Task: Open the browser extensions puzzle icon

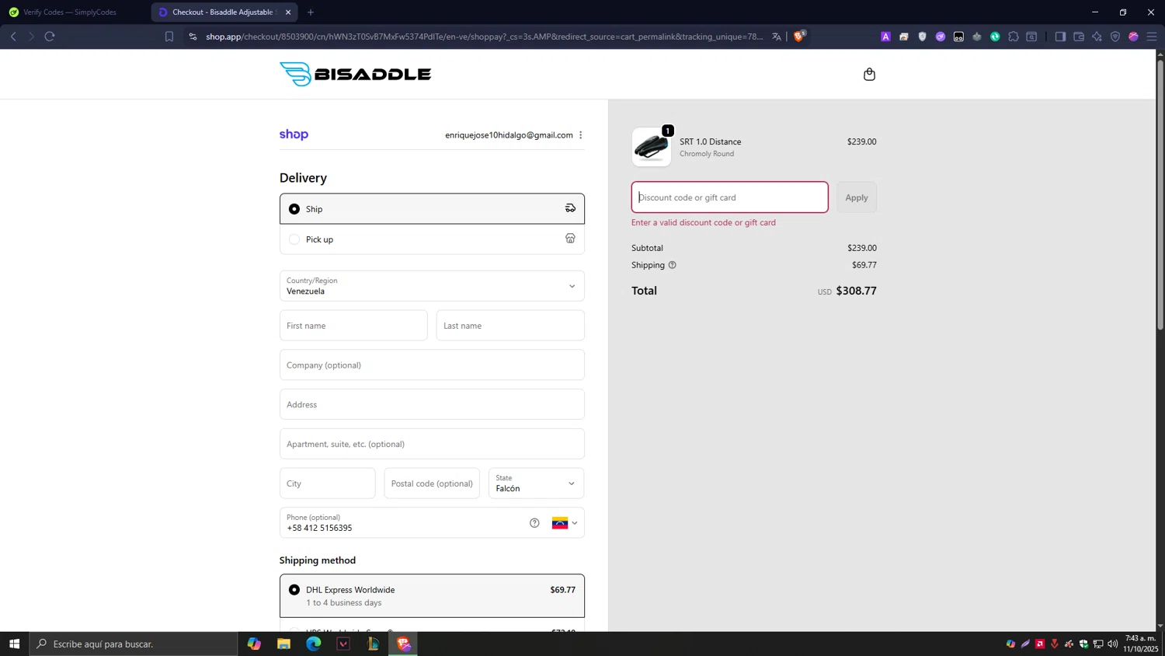Action: (1014, 37)
